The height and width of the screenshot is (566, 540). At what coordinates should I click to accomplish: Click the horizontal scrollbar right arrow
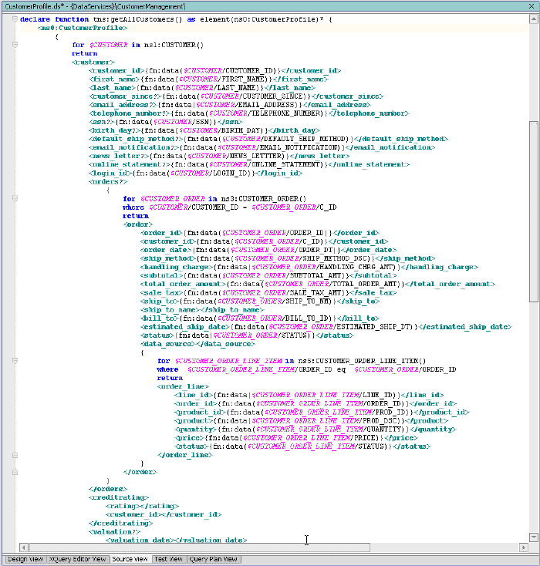[x=523, y=547]
